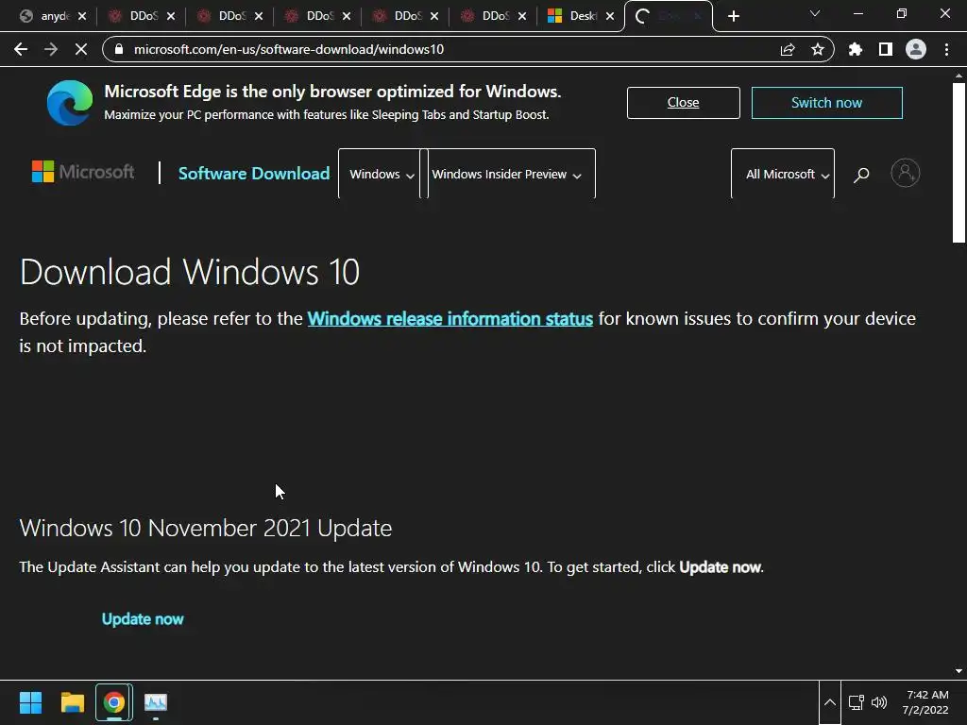Click the scrollbar down arrow
967x725 pixels.
[x=959, y=671]
